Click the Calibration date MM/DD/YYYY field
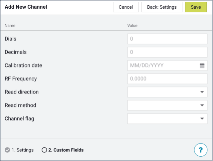This screenshot has width=213, height=161. coord(163,66)
